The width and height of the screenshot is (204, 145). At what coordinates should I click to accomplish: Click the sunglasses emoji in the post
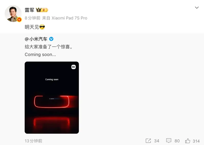coord(42,27)
